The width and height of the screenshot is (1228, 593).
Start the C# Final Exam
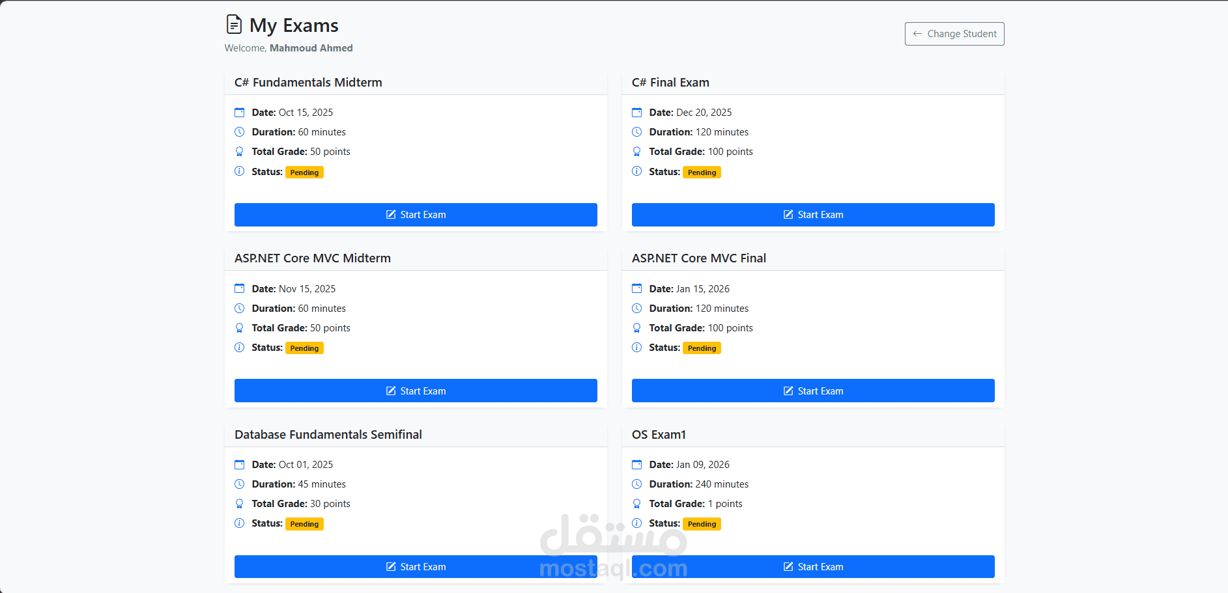click(812, 215)
